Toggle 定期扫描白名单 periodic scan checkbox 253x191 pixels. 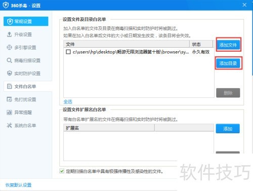click(x=62, y=171)
